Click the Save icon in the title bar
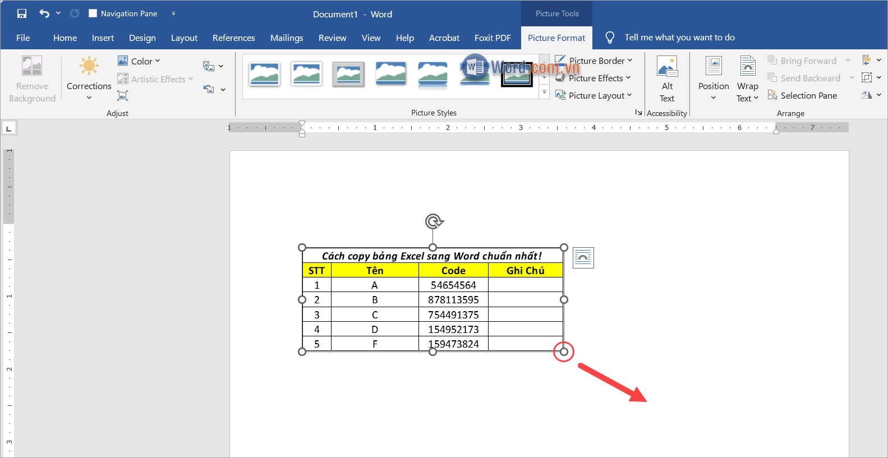888x458 pixels. tap(22, 13)
